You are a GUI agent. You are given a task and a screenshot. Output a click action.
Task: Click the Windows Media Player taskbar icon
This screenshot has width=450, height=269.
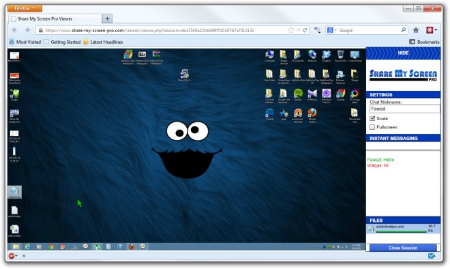coord(39,246)
